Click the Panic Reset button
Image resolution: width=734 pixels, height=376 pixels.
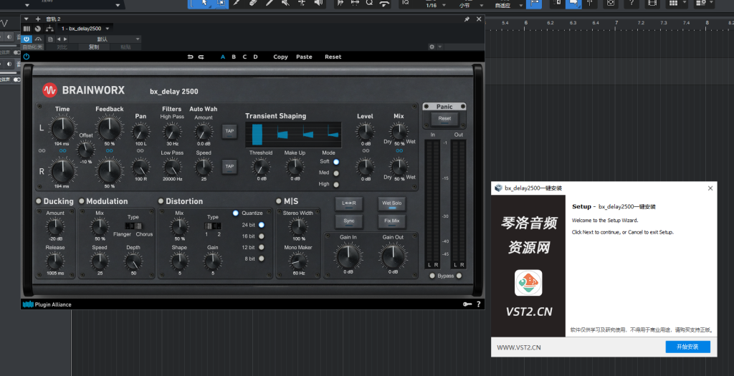click(444, 119)
